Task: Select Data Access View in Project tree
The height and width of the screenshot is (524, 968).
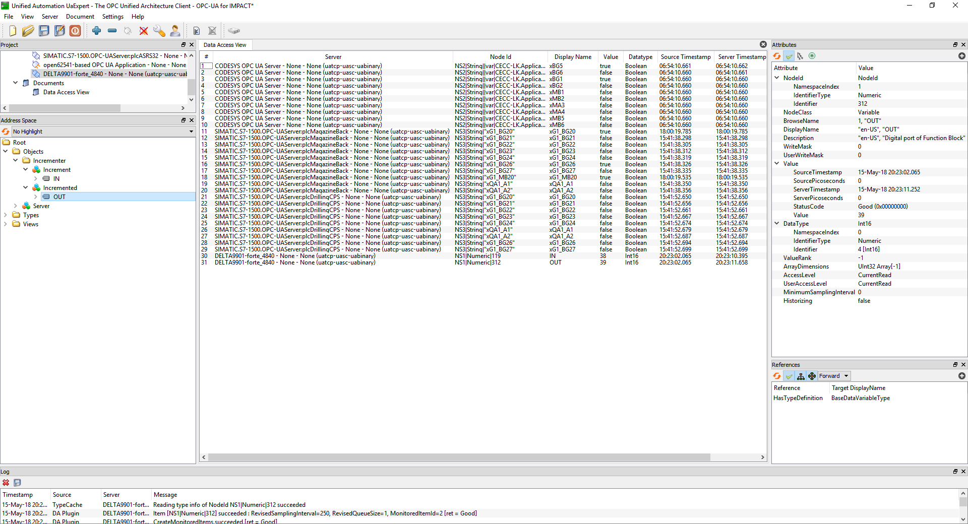Action: pos(66,92)
